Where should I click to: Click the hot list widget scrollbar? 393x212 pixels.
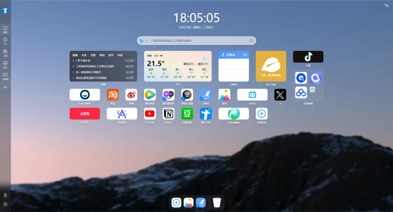pyautogui.click(x=135, y=60)
